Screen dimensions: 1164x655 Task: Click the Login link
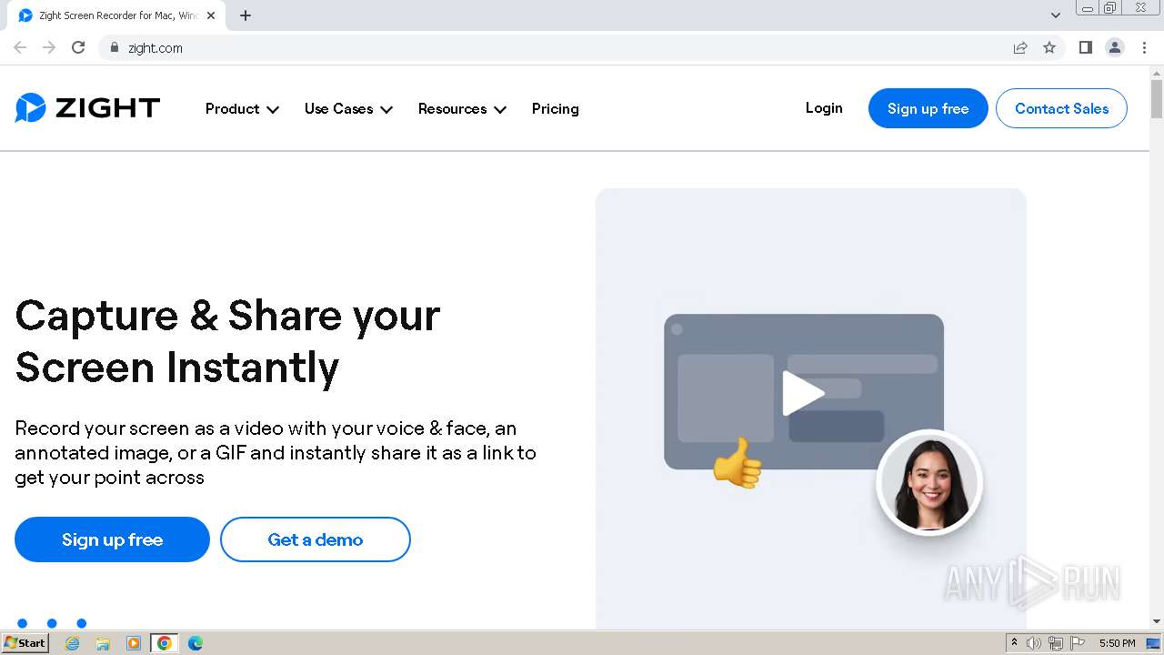824,108
